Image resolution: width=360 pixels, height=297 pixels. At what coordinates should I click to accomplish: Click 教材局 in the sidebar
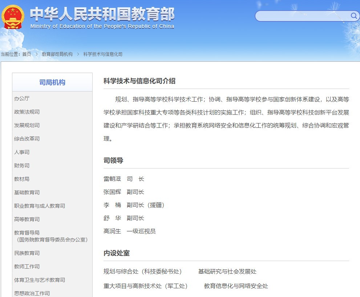[x=22, y=179]
